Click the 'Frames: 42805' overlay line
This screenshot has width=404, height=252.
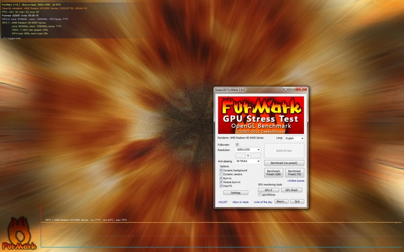coord(20,15)
